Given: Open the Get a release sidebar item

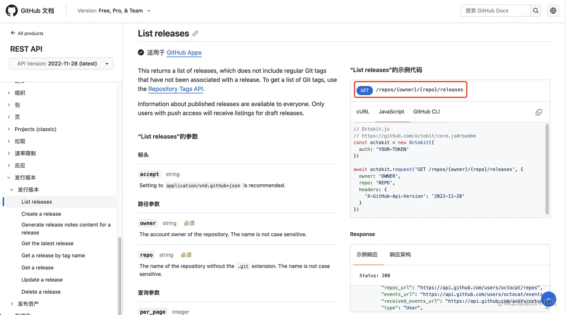Looking at the screenshot, I should (37, 267).
